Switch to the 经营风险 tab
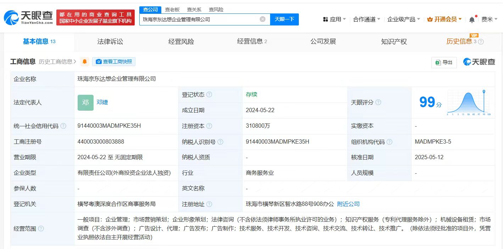Image resolution: width=503 pixels, height=249 pixels. pos(181,42)
